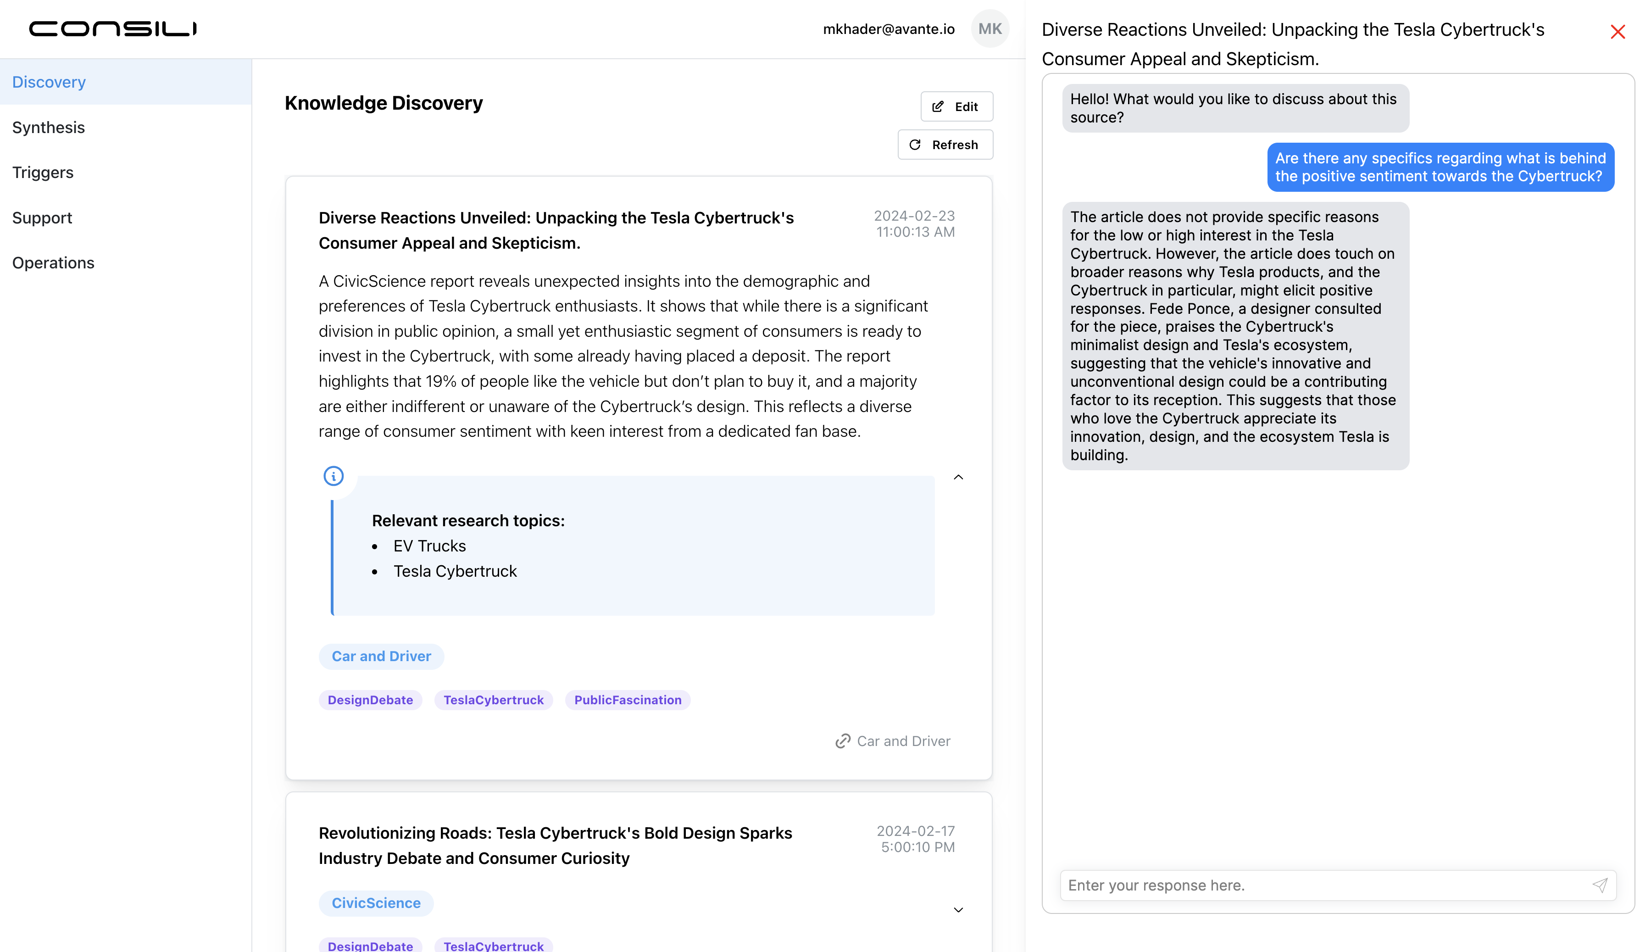This screenshot has height=952, width=1651.
Task: Click the info icon on the article card
Action: (x=334, y=475)
